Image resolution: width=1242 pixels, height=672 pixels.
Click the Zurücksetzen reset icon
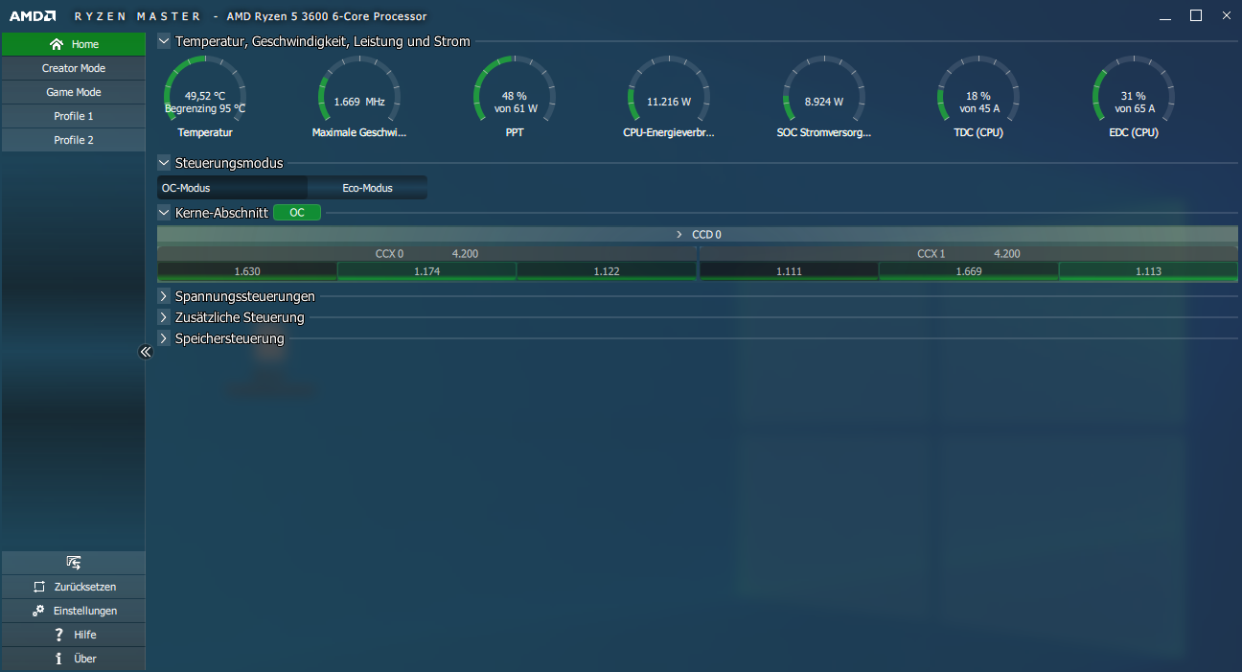point(39,587)
